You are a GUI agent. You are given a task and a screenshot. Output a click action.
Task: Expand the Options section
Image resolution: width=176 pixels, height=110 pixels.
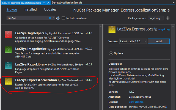pyautogui.click(x=111, y=53)
